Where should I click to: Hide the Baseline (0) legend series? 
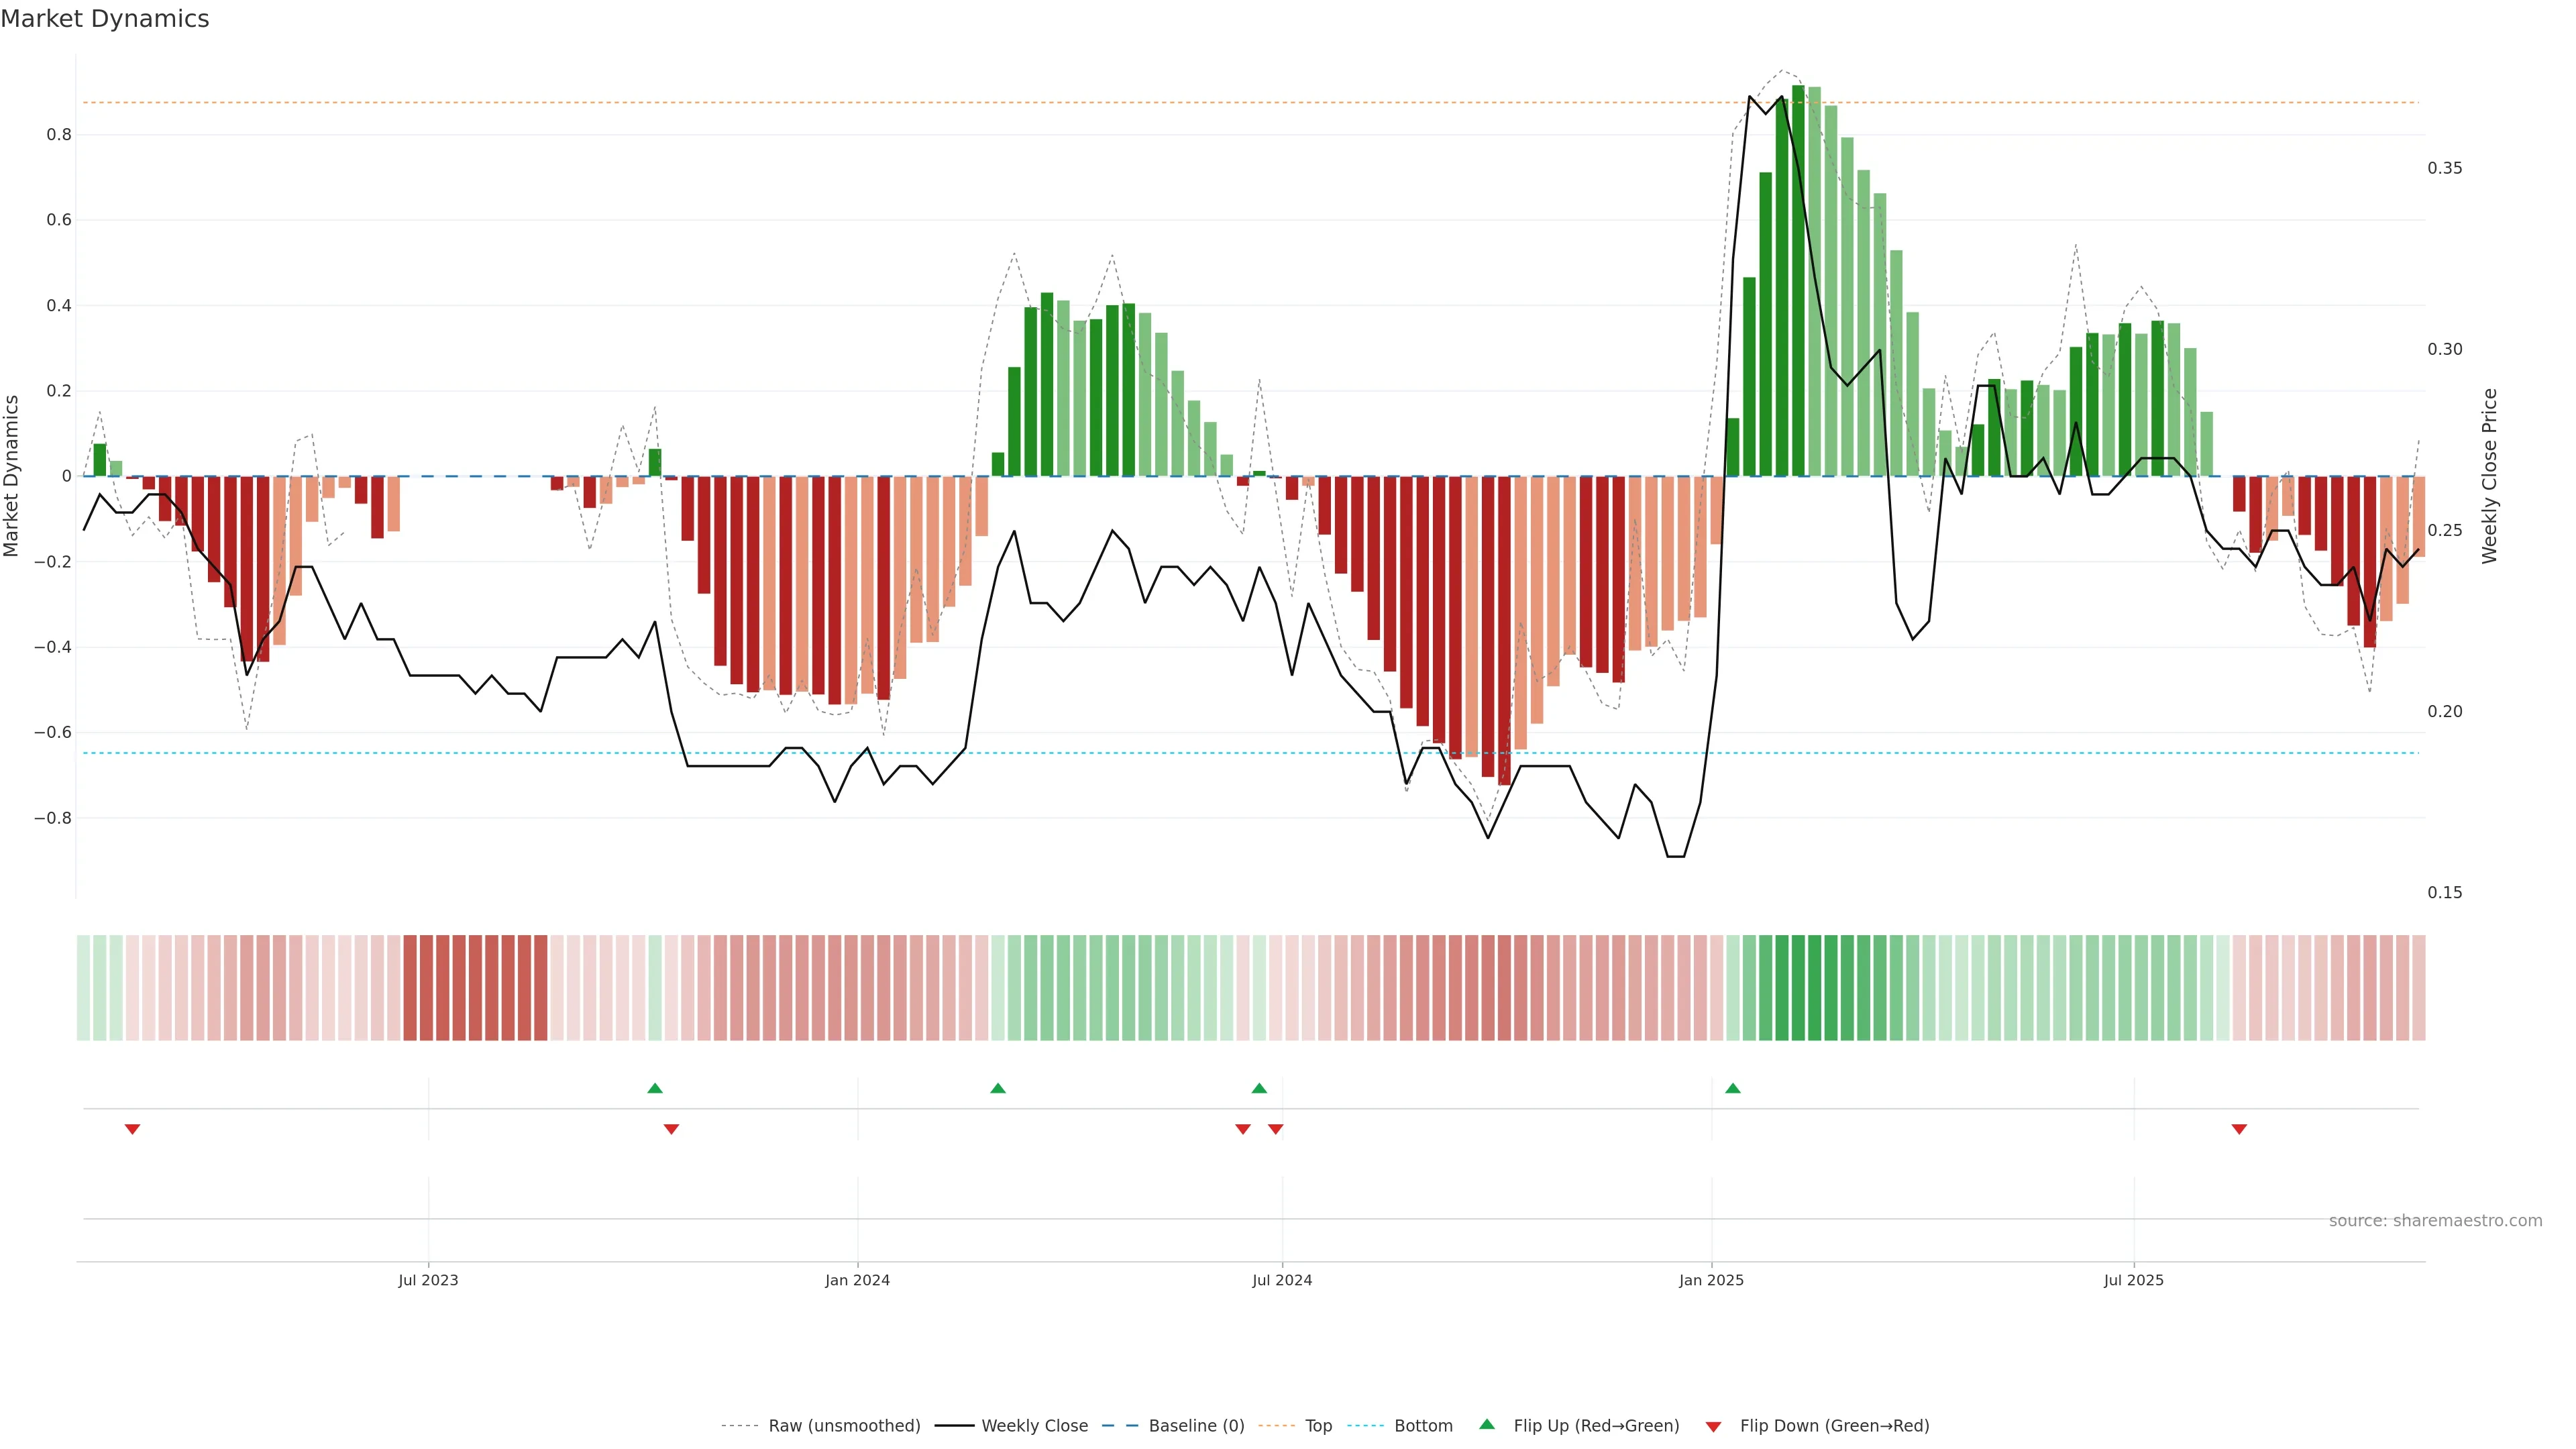[x=1196, y=1426]
